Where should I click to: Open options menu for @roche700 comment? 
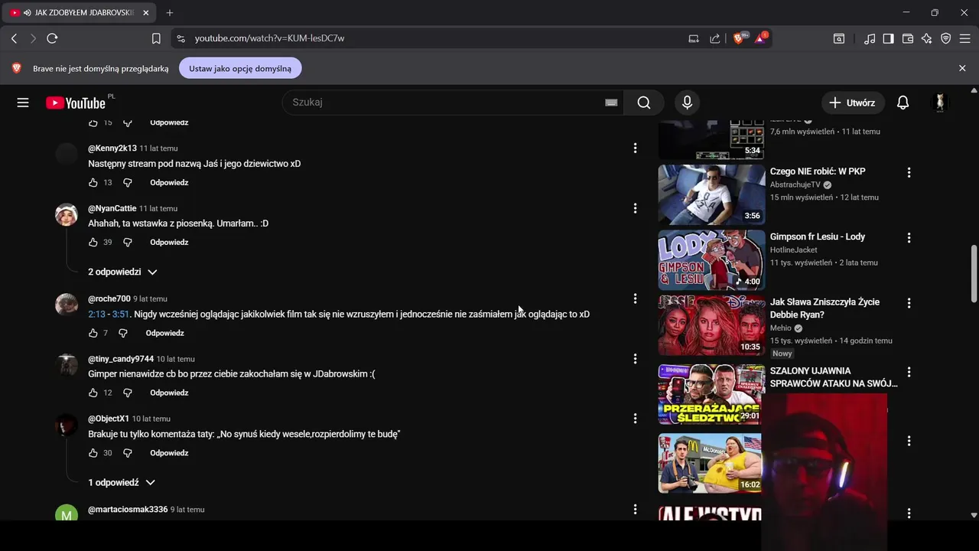[635, 298]
